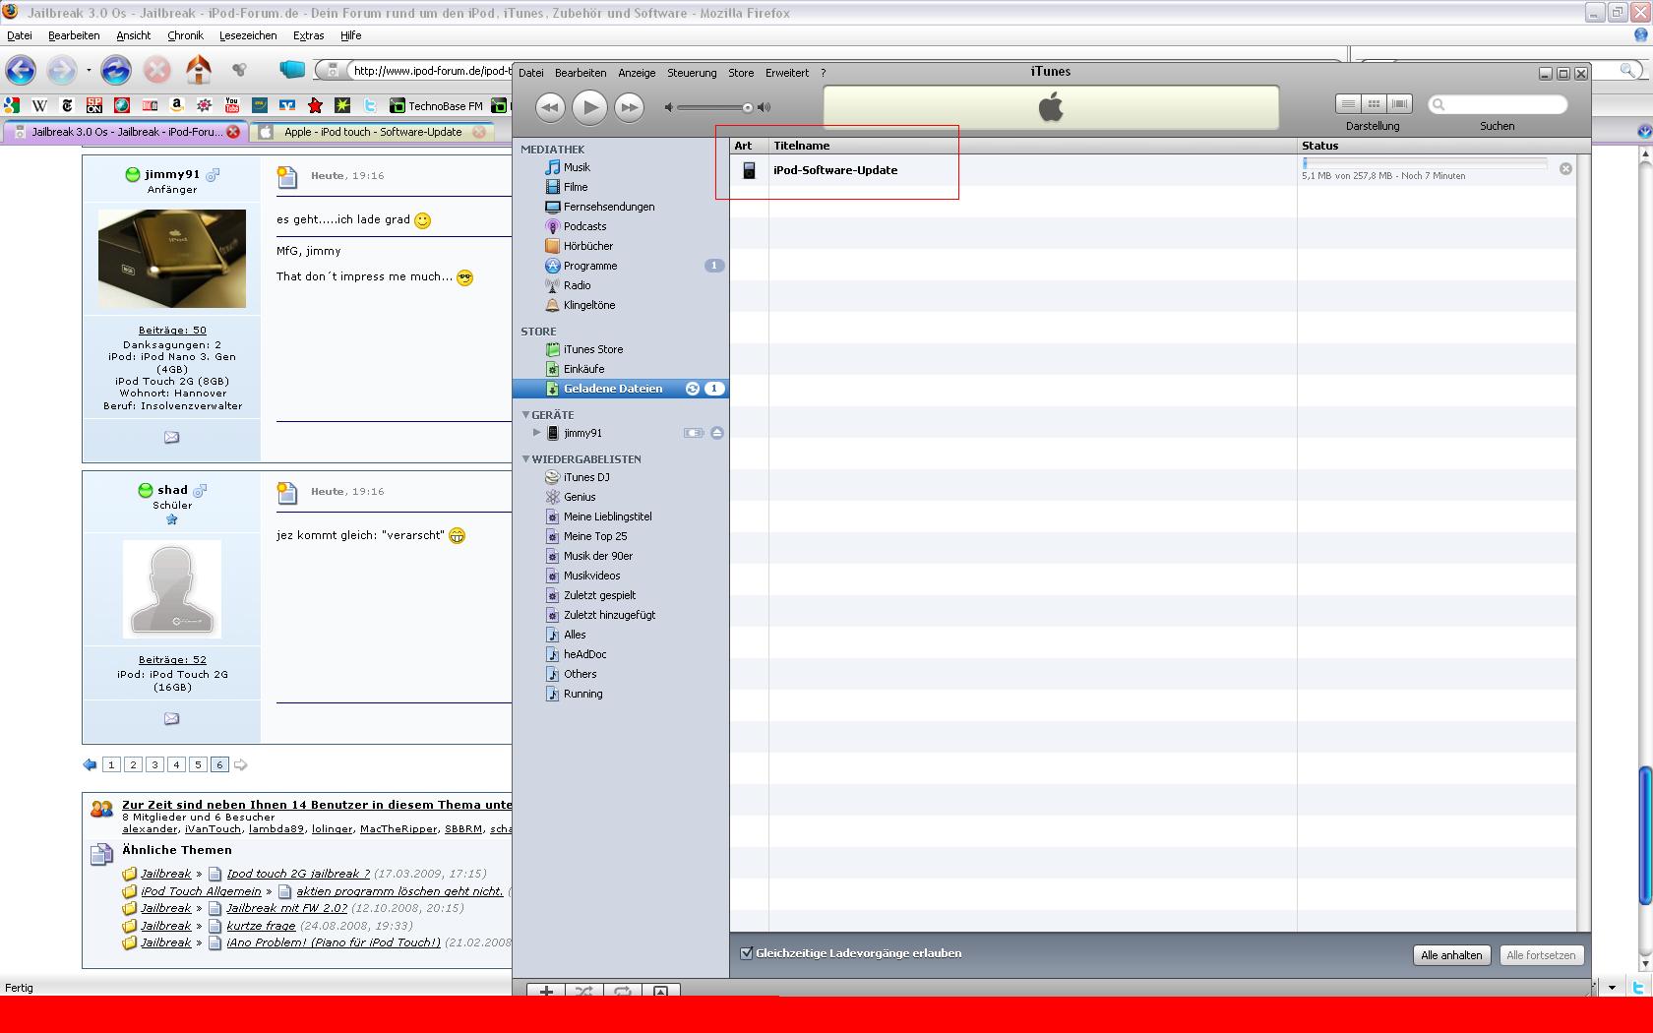Open the kurtze frage thread link
The height and width of the screenshot is (1033, 1653).
pyautogui.click(x=261, y=926)
